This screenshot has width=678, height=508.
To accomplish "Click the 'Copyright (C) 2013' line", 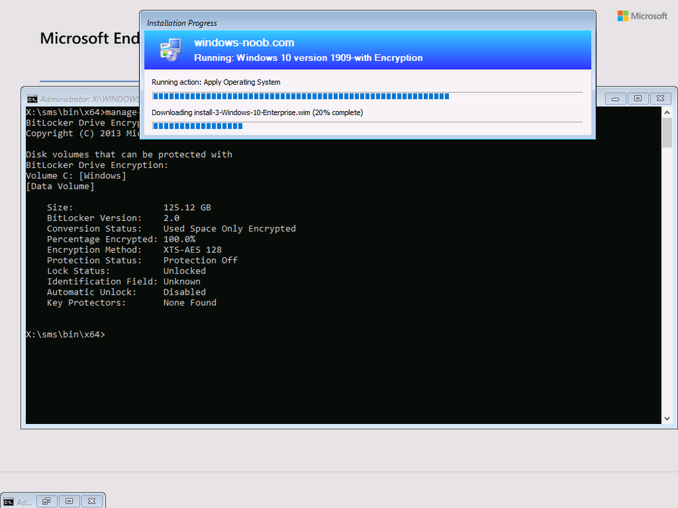I will click(82, 133).
